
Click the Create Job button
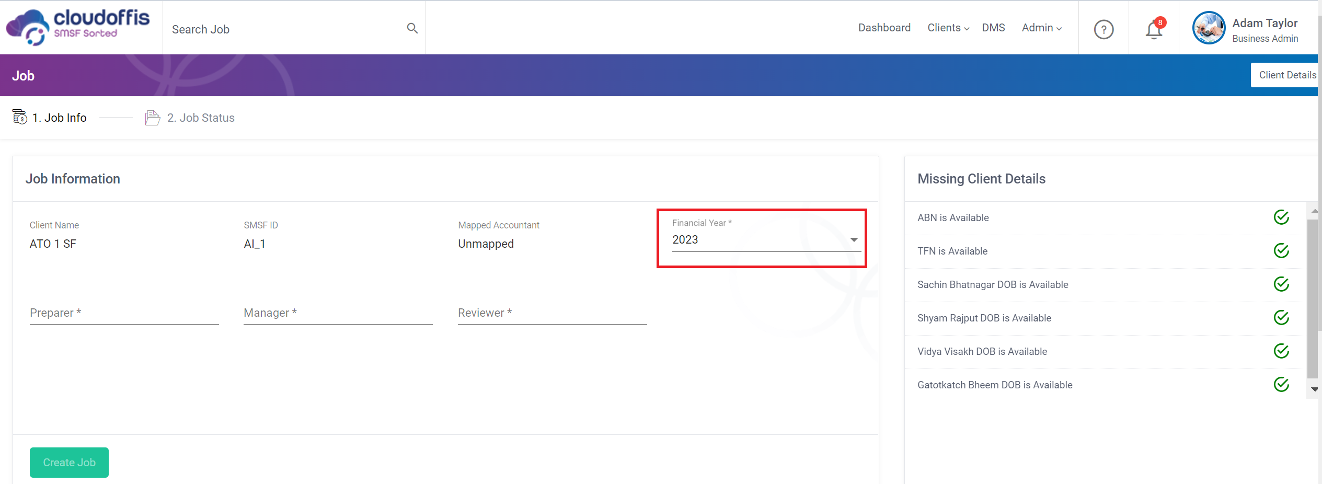[69, 462]
